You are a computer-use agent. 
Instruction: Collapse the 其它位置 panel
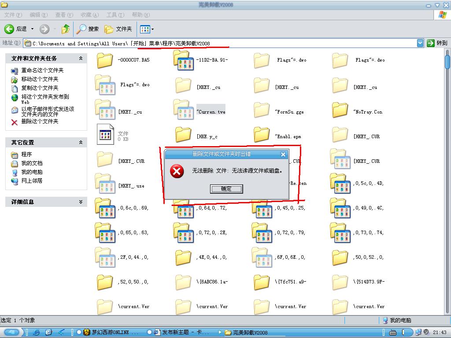pyautogui.click(x=81, y=142)
